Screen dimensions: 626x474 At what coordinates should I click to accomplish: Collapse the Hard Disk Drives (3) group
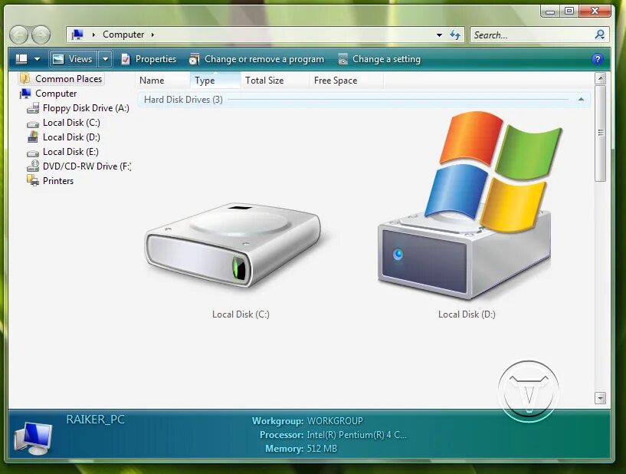581,99
